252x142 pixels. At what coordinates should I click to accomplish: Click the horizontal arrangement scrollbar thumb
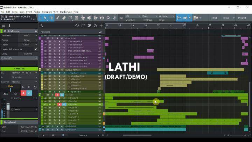(x=137, y=135)
